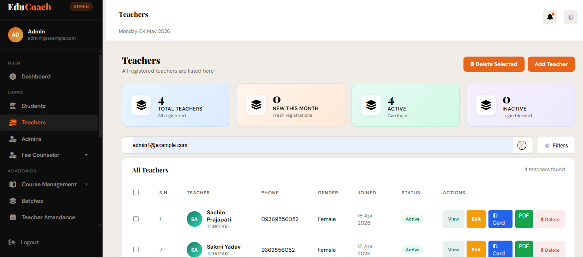
Task: Open the Filters dropdown
Action: (556, 145)
